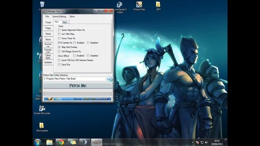Select the Flags side tab
The width and height of the screenshot is (260, 146).
point(48,28)
